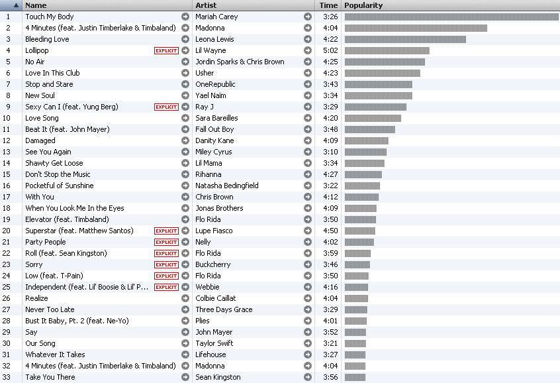Click the EXPLICIT badge on Party People
This screenshot has height=383, width=560.
(166, 242)
